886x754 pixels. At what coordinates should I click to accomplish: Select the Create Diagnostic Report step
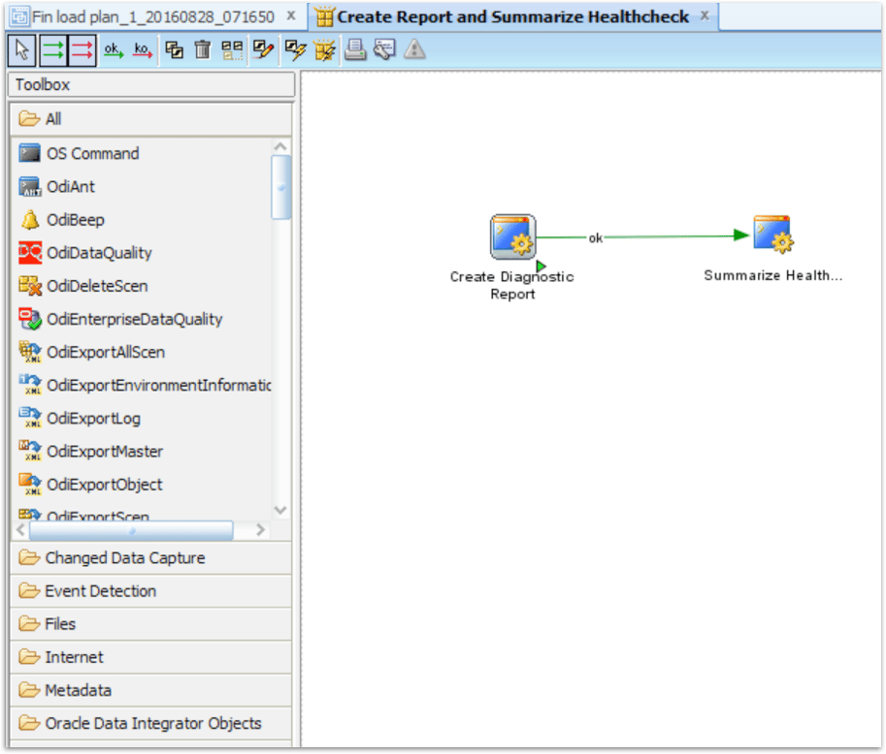click(x=511, y=236)
